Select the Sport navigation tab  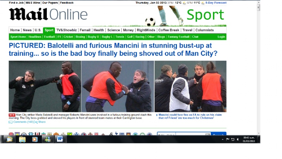click(x=49, y=30)
